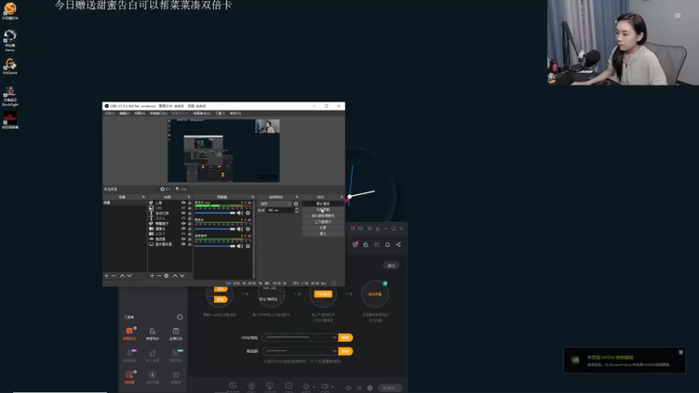
Task: Reveal the rtmp address with eye icon
Action: click(335, 338)
